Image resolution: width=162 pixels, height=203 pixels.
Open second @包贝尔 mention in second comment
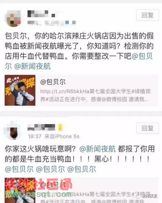(x=50, y=169)
